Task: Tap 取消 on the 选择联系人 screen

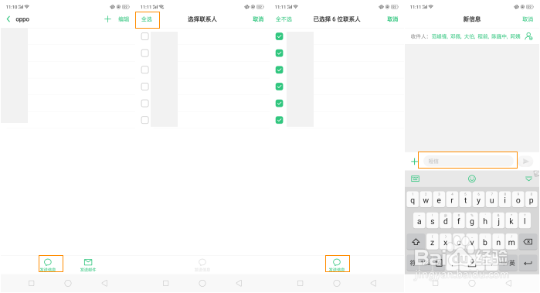Action: 258,19
